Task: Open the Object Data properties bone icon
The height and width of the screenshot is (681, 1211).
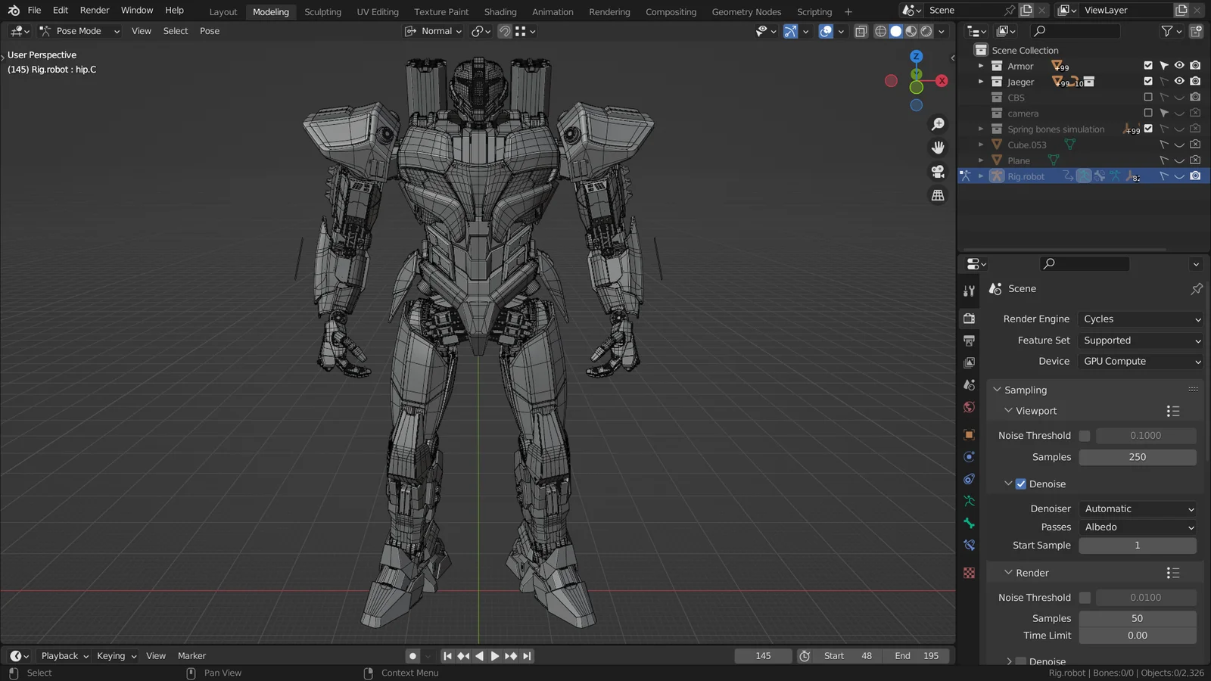Action: coord(969,522)
